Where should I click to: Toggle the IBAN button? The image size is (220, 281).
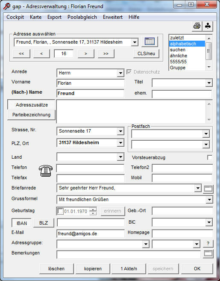click(21, 223)
